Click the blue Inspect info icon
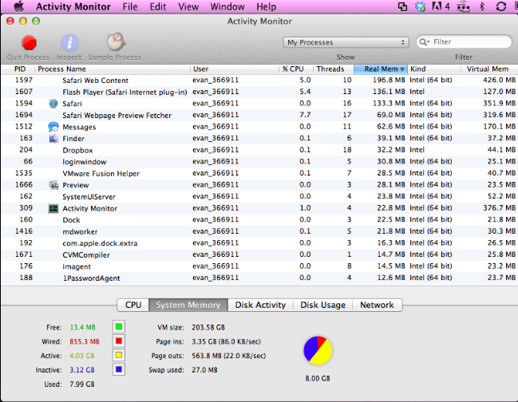This screenshot has height=402, width=518. point(69,43)
